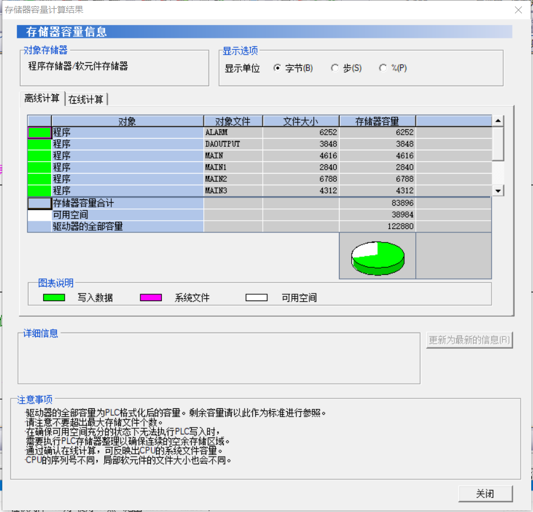Select the DAOUTPUT program row

tap(222, 144)
